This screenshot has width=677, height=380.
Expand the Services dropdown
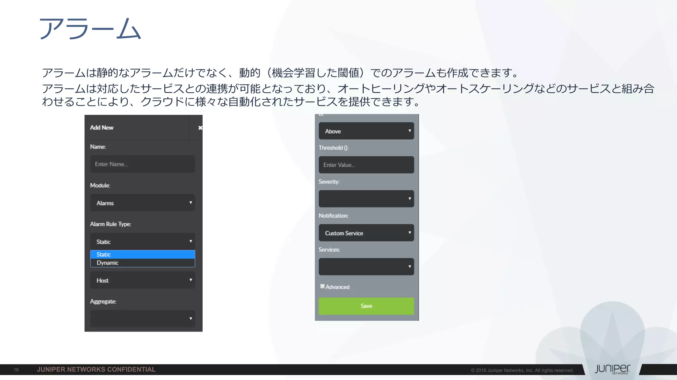[x=366, y=267]
